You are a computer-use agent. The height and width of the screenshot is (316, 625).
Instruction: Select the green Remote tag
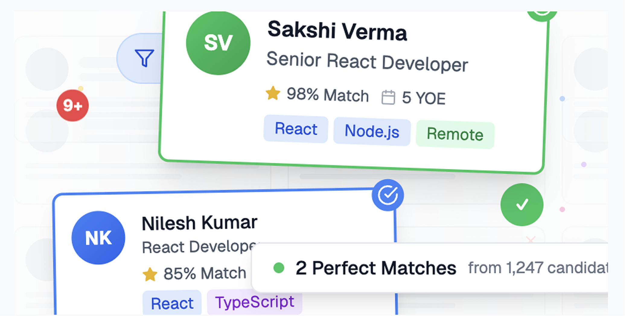[x=455, y=134]
